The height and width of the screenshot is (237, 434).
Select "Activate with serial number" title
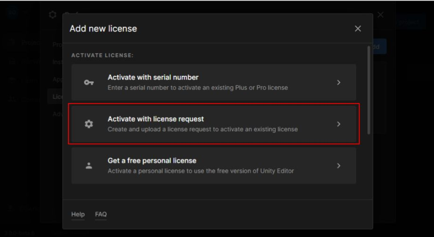153,77
